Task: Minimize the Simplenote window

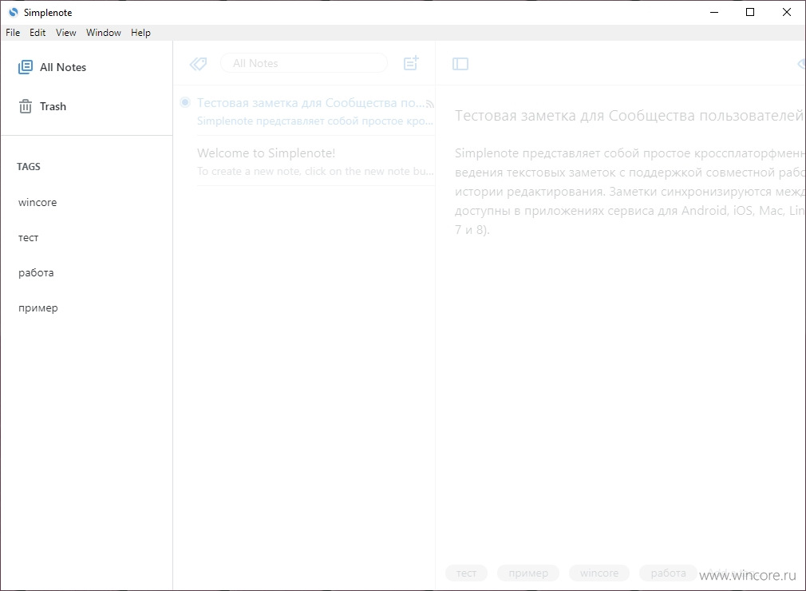Action: [x=714, y=12]
